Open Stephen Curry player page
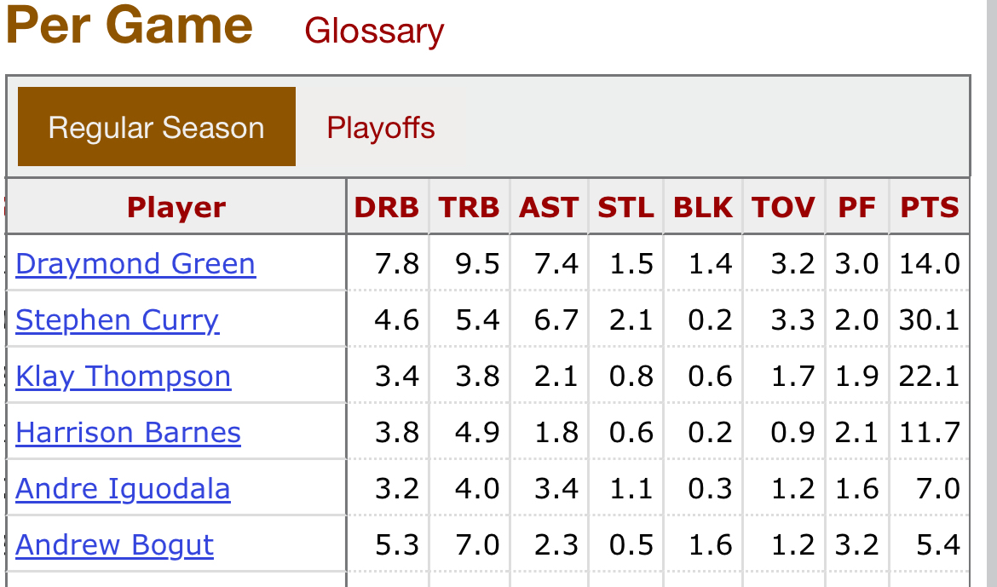The image size is (997, 587). pyautogui.click(x=117, y=320)
